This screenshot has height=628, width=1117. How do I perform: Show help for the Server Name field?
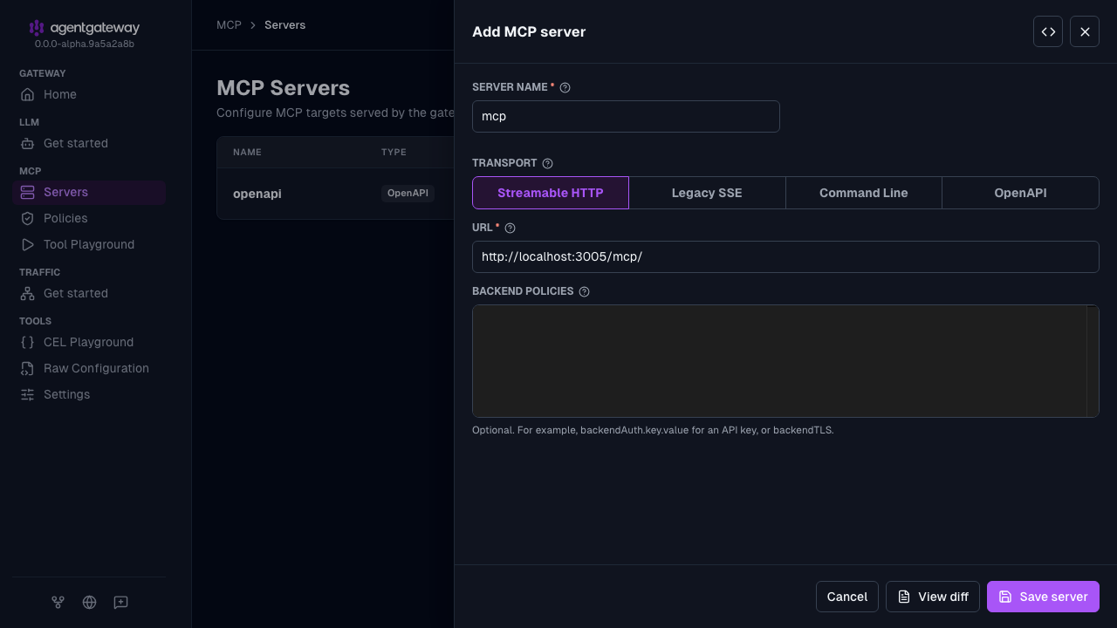[x=565, y=87]
